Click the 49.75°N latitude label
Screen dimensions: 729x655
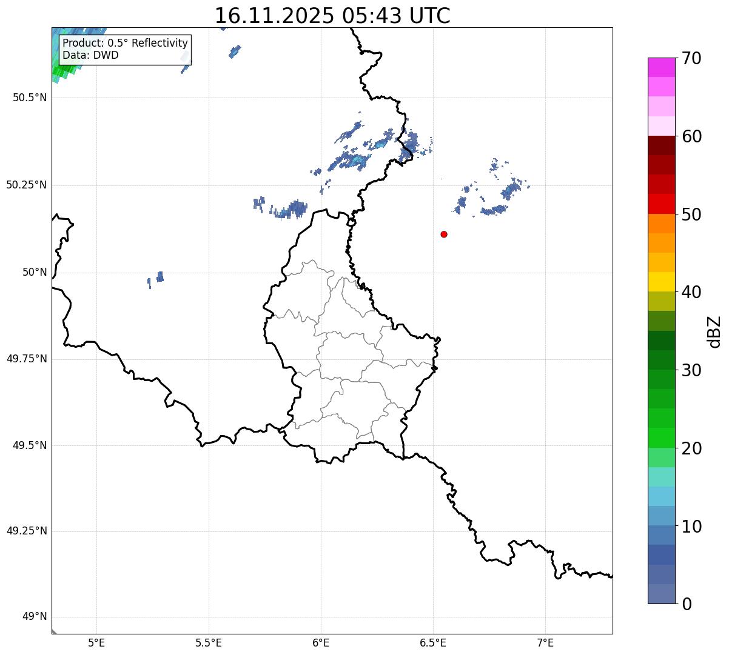(x=26, y=359)
